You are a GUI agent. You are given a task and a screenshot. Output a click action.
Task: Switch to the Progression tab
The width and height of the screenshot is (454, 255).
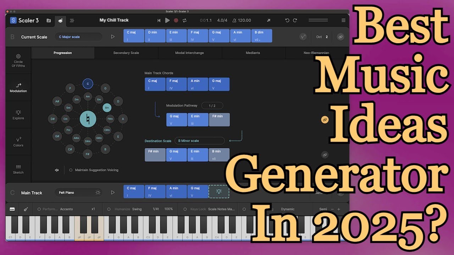click(x=63, y=53)
